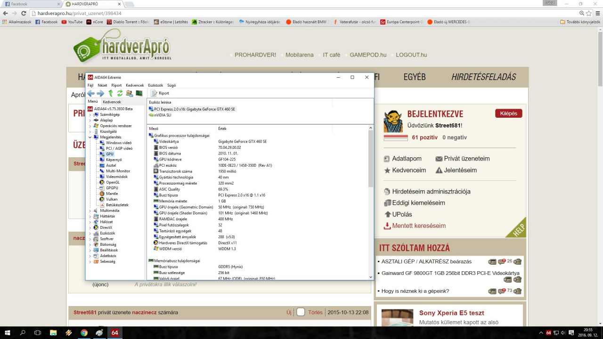The image size is (603, 339).
Task: Open Task View from the taskbar
Action: pos(38,332)
